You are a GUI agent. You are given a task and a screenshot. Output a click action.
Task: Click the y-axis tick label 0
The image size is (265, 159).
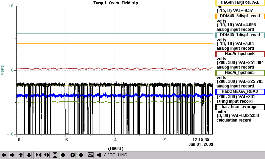pos(12,70)
